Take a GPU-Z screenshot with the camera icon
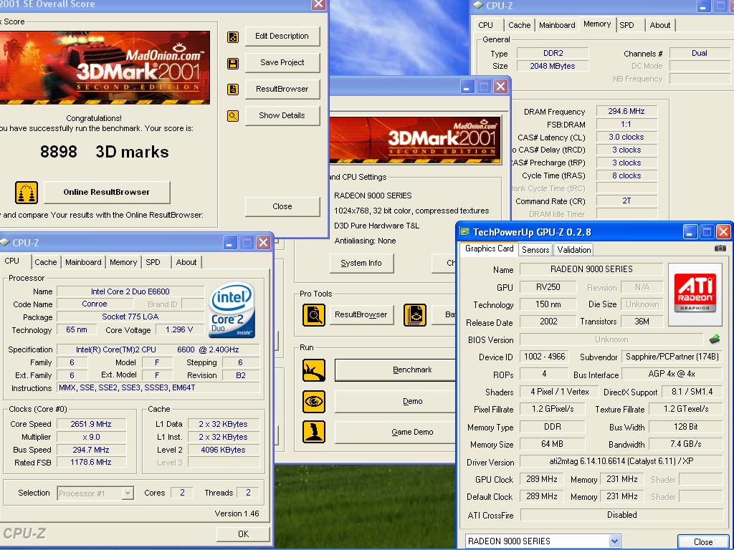Screen dimensions: 734x550 720,249
